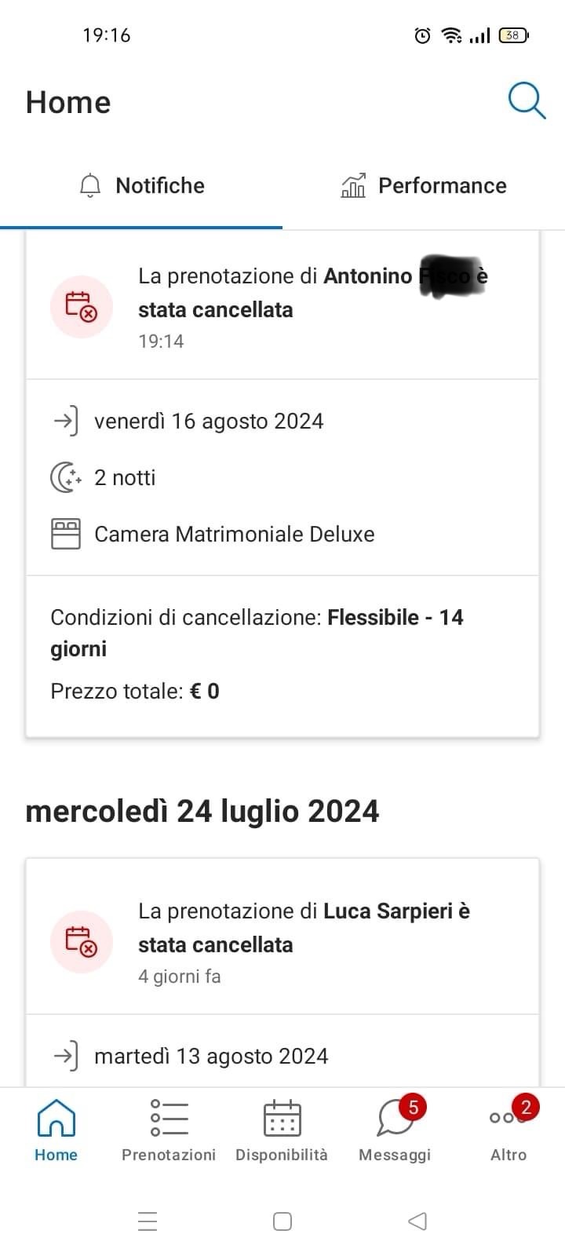
Task: Open the Altro more menu
Action: coord(508,1130)
